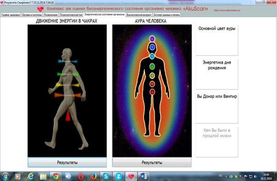The height and width of the screenshot is (181, 277).
Task: Open the website link in header
Action: [227, 10]
